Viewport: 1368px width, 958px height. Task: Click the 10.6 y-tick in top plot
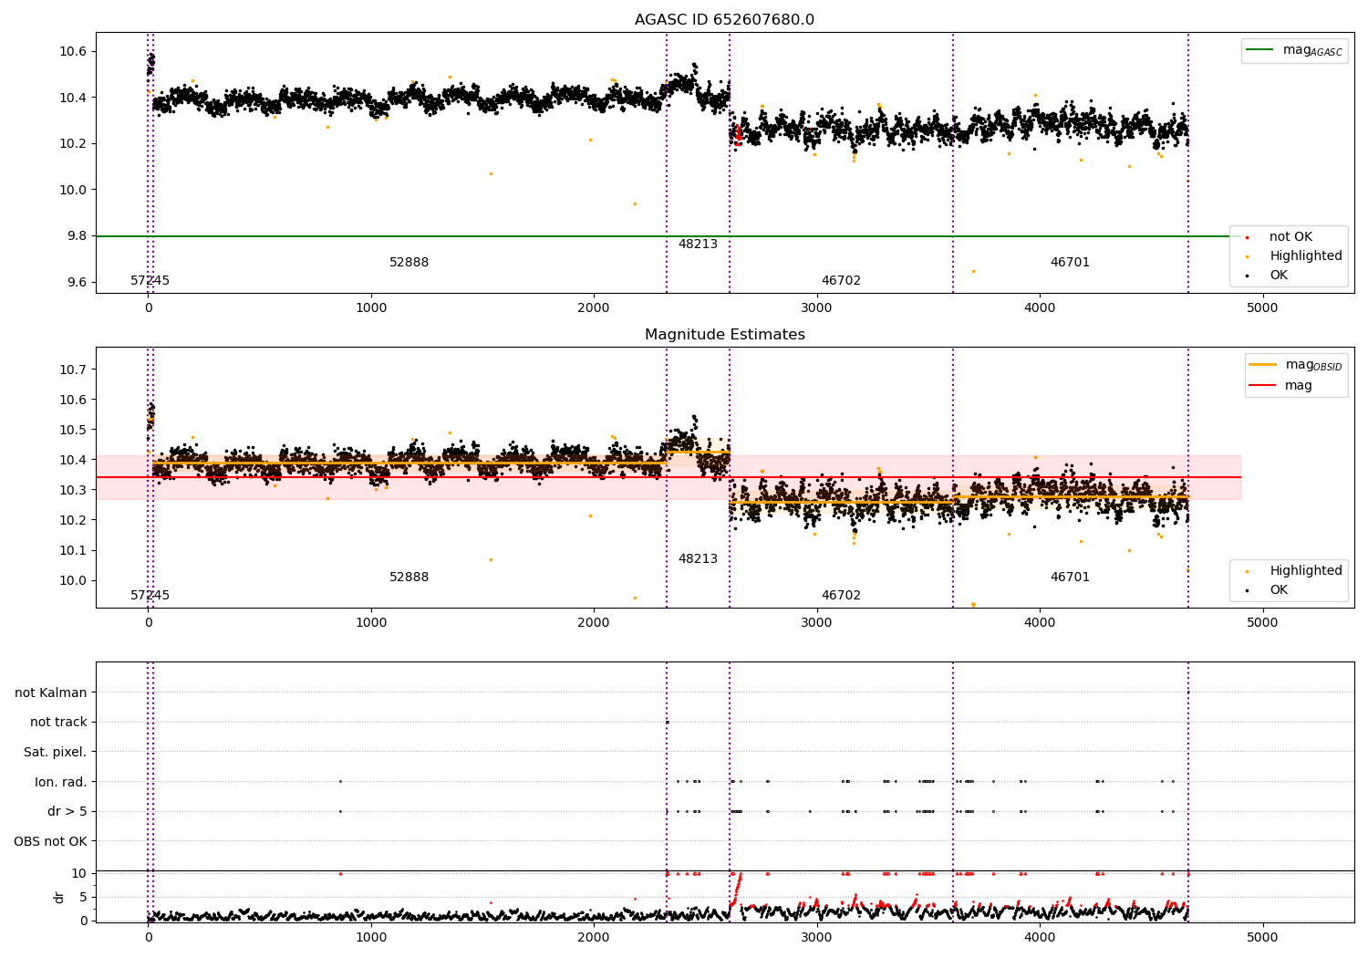(x=74, y=51)
